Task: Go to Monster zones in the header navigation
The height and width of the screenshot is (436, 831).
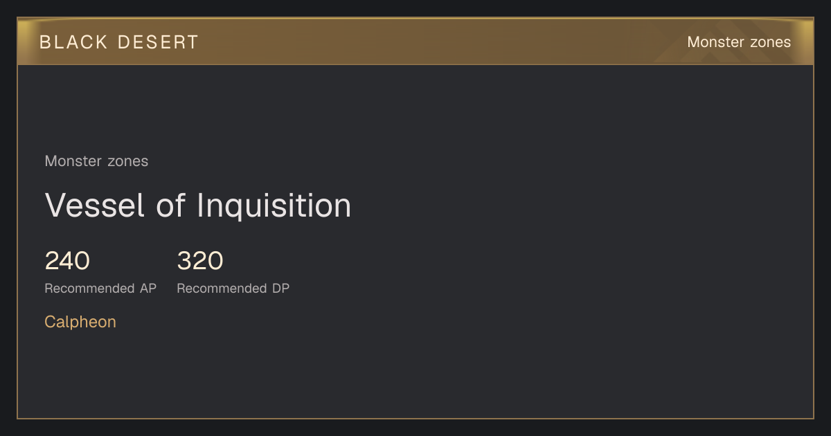Action: click(739, 42)
